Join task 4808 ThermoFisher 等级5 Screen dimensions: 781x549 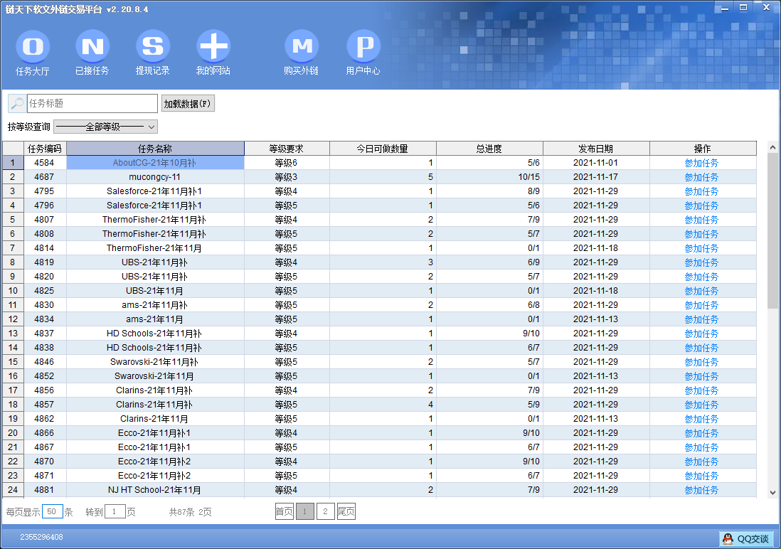click(701, 234)
